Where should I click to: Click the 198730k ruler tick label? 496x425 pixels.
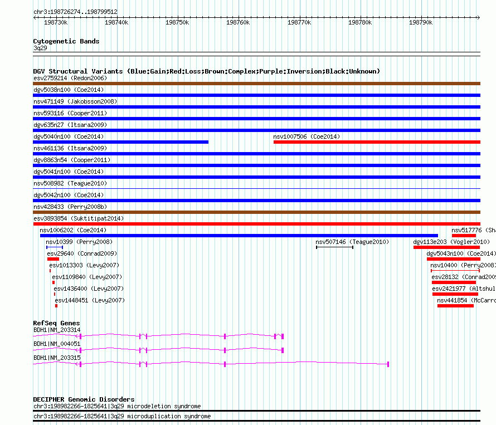pyautogui.click(x=56, y=23)
